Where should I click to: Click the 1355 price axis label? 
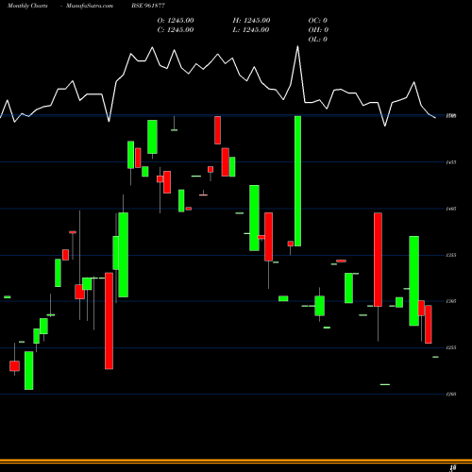point(451,255)
